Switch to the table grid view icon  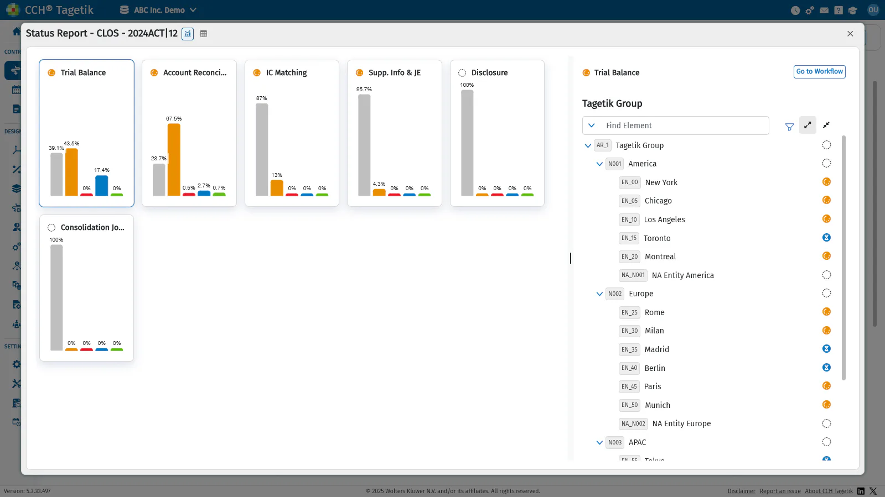point(204,34)
